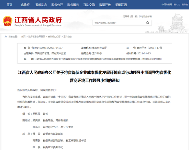Viewport: 189px width, 150px height.
Task: Go to 要闻动态 in navigation bar
Action: 41,5
